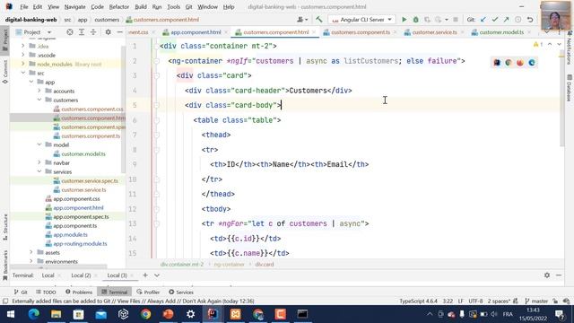This screenshot has width=574, height=323.
Task: Open preview in Edge browser icon
Action: point(532,63)
